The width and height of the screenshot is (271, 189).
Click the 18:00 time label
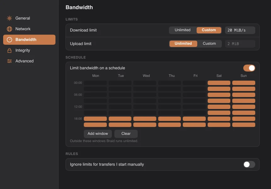[78, 119]
